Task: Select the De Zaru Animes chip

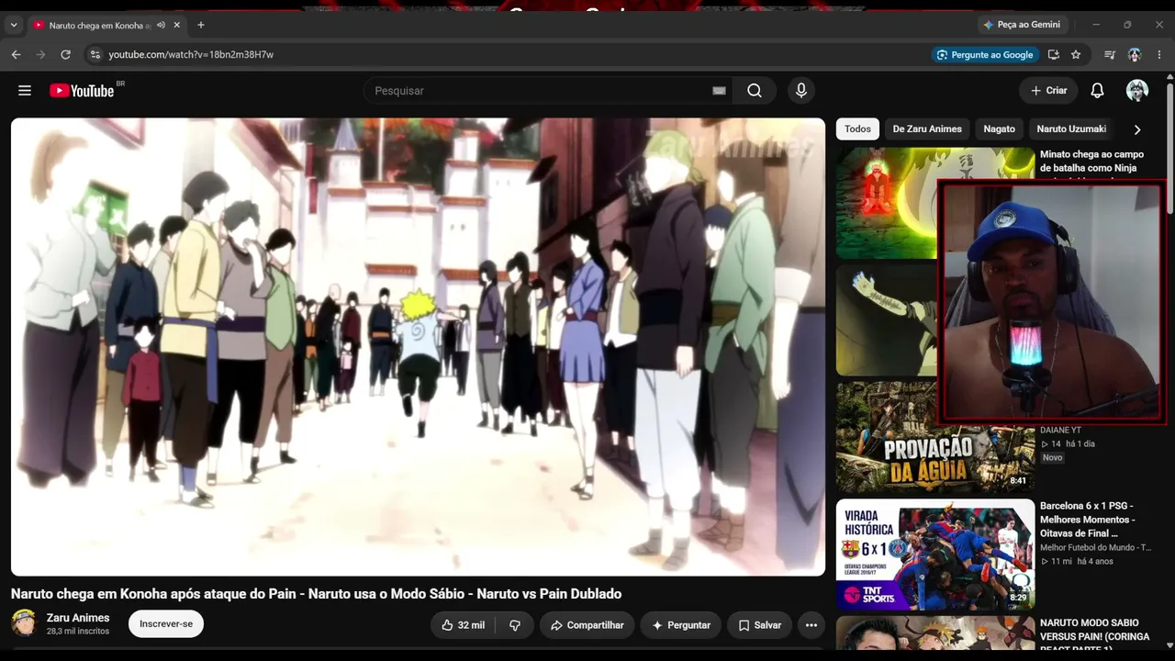Action: click(927, 129)
